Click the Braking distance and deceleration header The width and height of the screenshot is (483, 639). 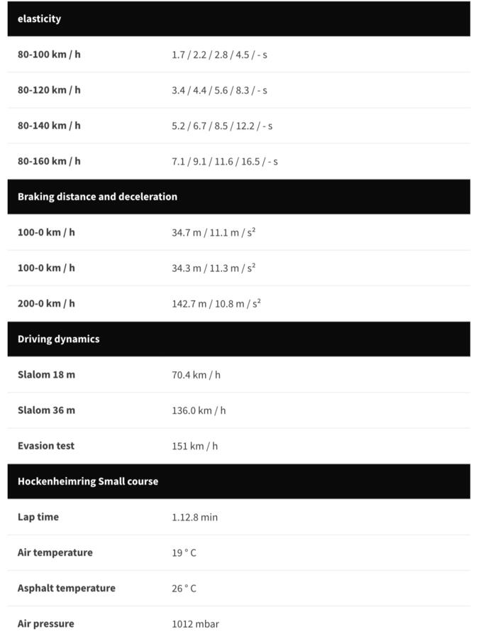[x=97, y=197]
